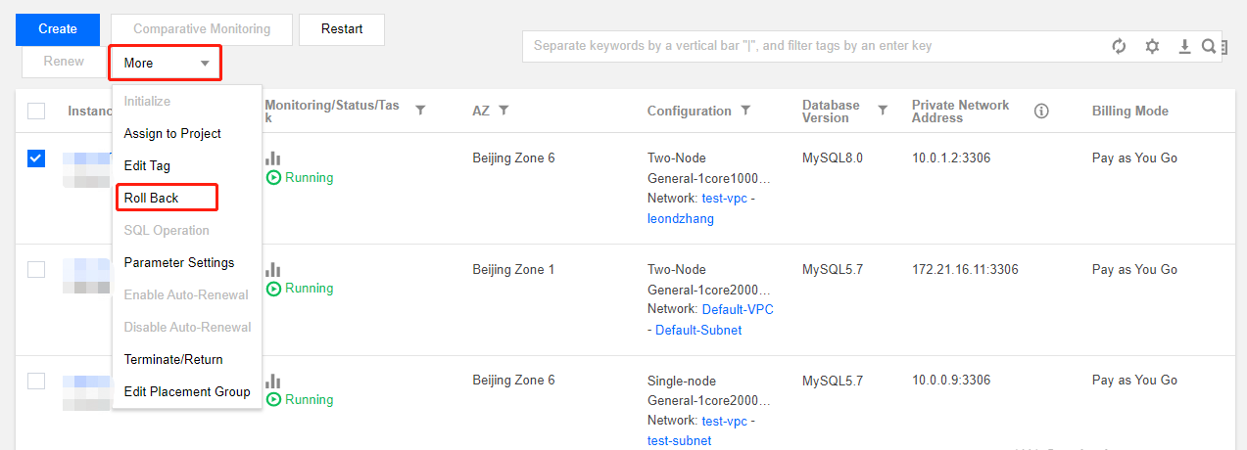Click the refresh list icon
The height and width of the screenshot is (450, 1247).
1119,46
